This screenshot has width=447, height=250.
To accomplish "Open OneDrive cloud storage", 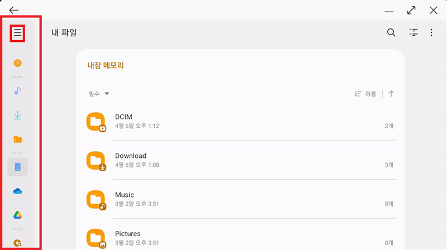I will (18, 191).
